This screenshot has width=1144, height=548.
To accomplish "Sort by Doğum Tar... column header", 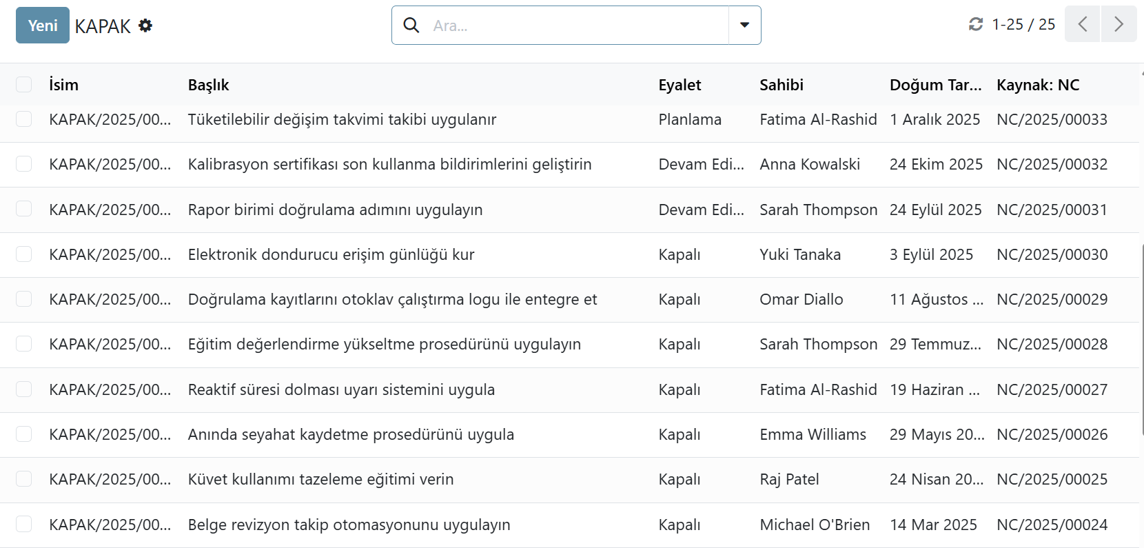I will [x=935, y=85].
